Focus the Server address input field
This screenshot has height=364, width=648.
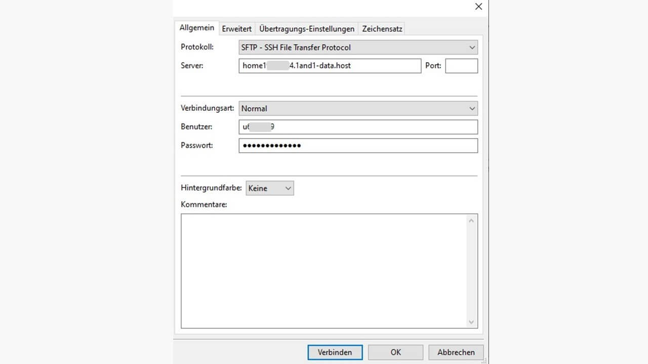(x=330, y=66)
